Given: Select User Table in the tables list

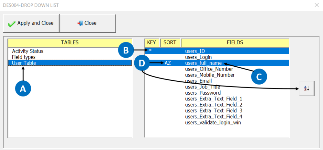Looking at the screenshot, I should (x=70, y=63).
